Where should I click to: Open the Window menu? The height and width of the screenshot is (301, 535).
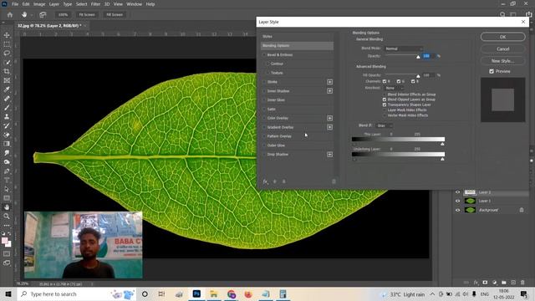click(134, 4)
